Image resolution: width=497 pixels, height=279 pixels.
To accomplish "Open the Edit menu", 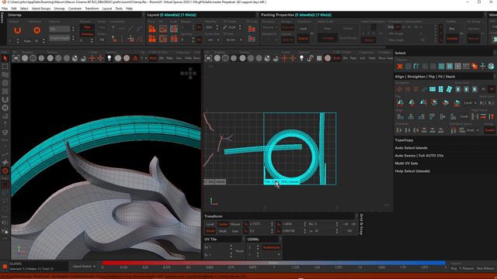I will pyautogui.click(x=14, y=9).
